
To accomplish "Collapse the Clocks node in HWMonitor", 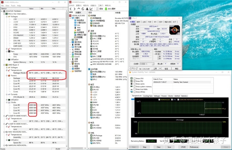I will 7,102.
